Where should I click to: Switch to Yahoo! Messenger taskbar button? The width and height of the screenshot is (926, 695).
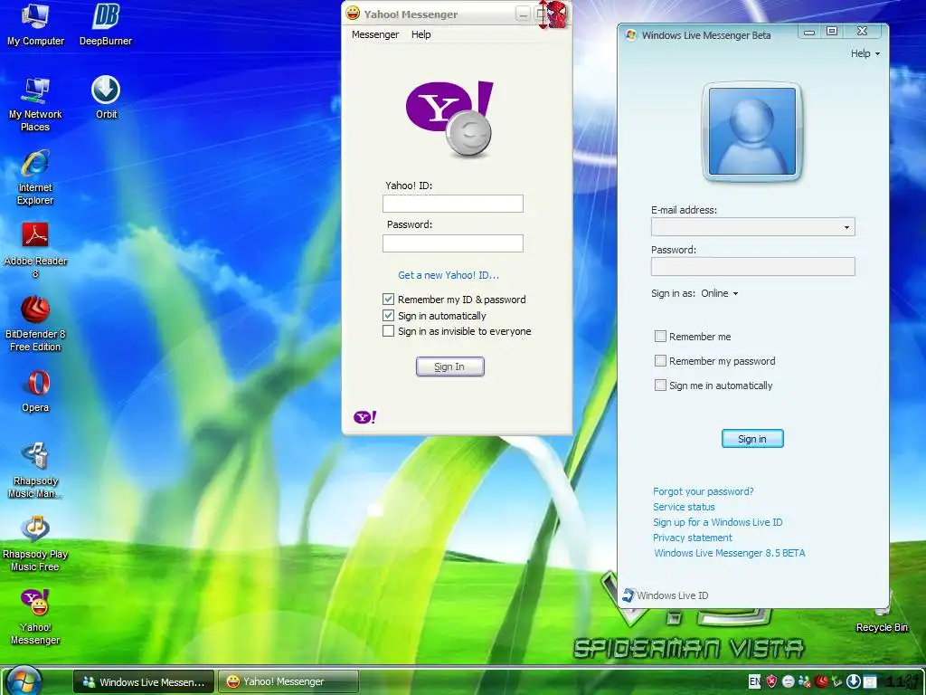(288, 681)
